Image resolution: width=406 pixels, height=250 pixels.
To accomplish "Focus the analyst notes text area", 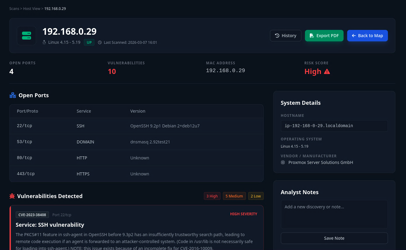I will point(334,214).
